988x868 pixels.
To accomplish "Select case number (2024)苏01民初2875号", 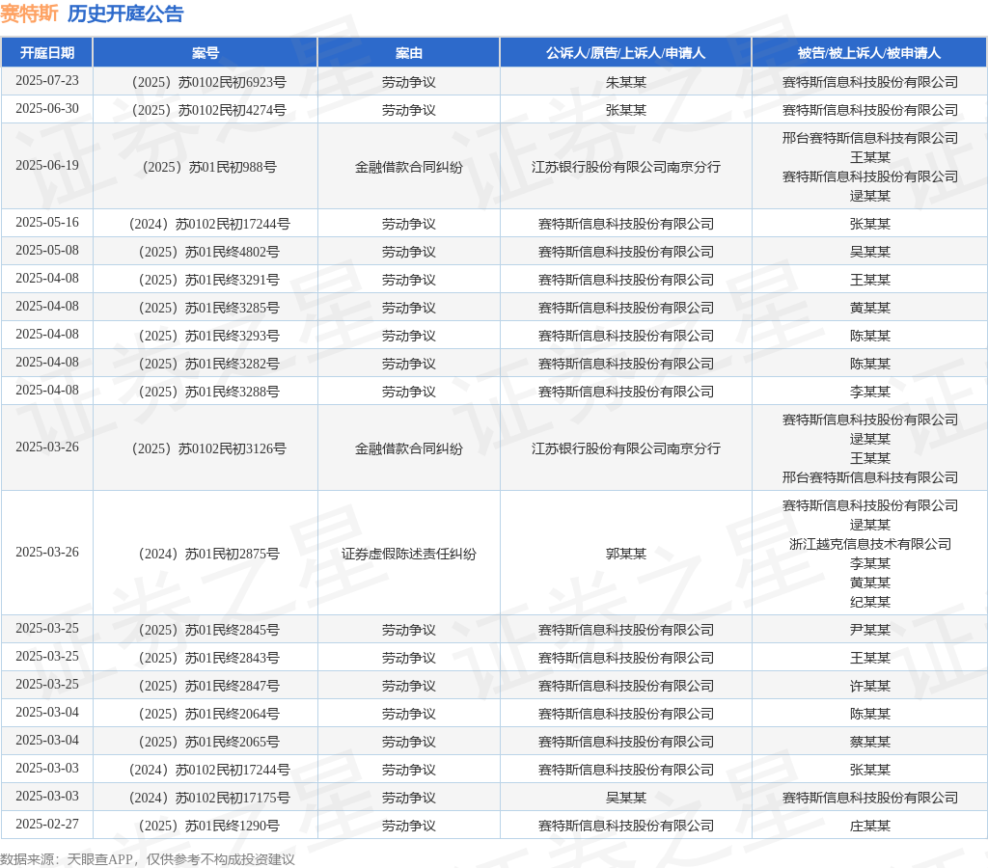I will point(206,554).
